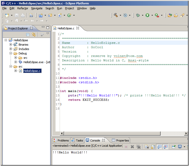This screenshot has width=189, height=166.
Task: Click the Back navigation arrow icon
Action: tap(32, 21)
